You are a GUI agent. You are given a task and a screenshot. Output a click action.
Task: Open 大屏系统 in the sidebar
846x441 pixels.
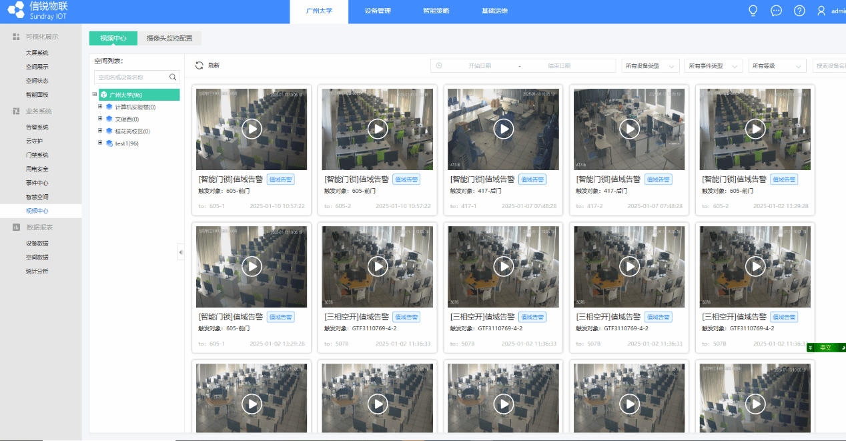tap(37, 53)
